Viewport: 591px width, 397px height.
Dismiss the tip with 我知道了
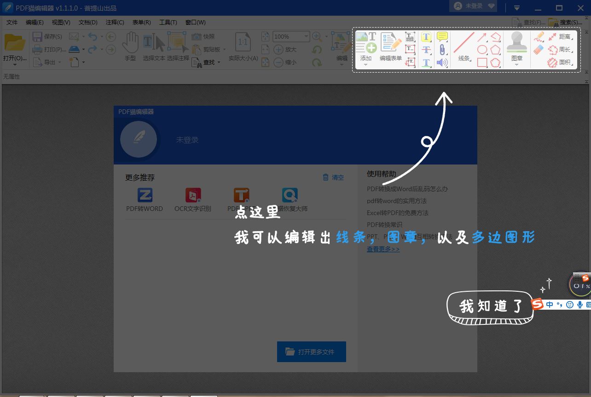coord(489,306)
